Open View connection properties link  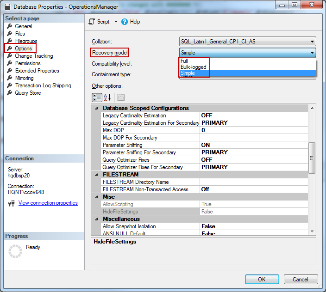click(48, 203)
